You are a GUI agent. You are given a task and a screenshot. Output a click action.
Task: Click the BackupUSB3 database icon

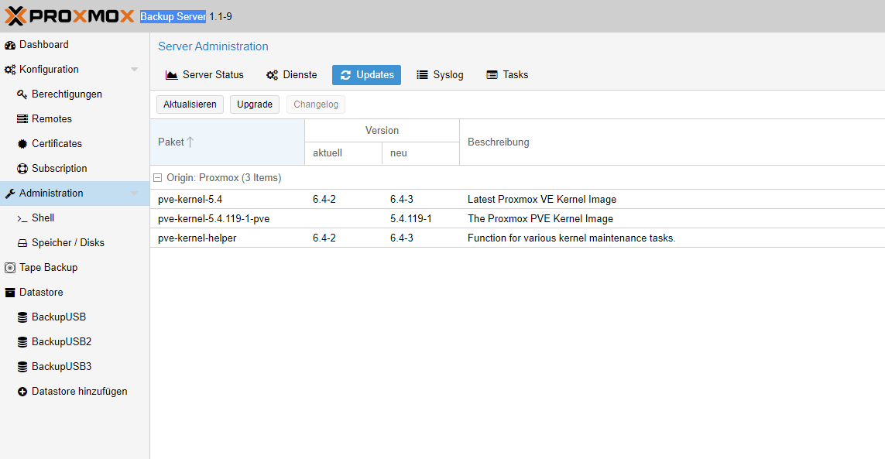click(x=22, y=367)
